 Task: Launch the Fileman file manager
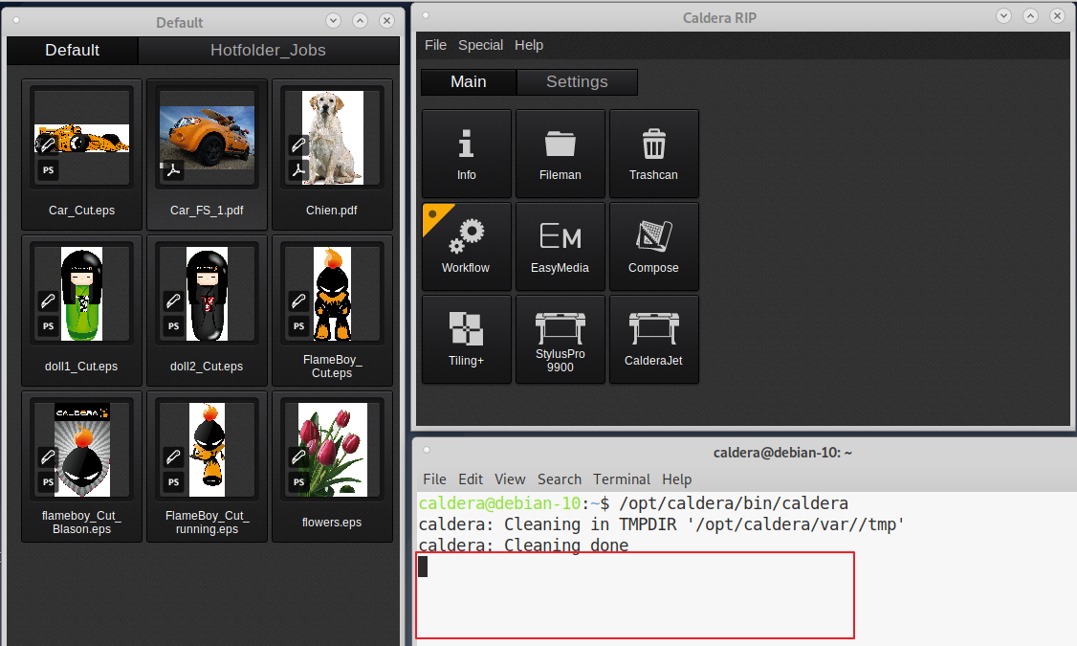[560, 153]
